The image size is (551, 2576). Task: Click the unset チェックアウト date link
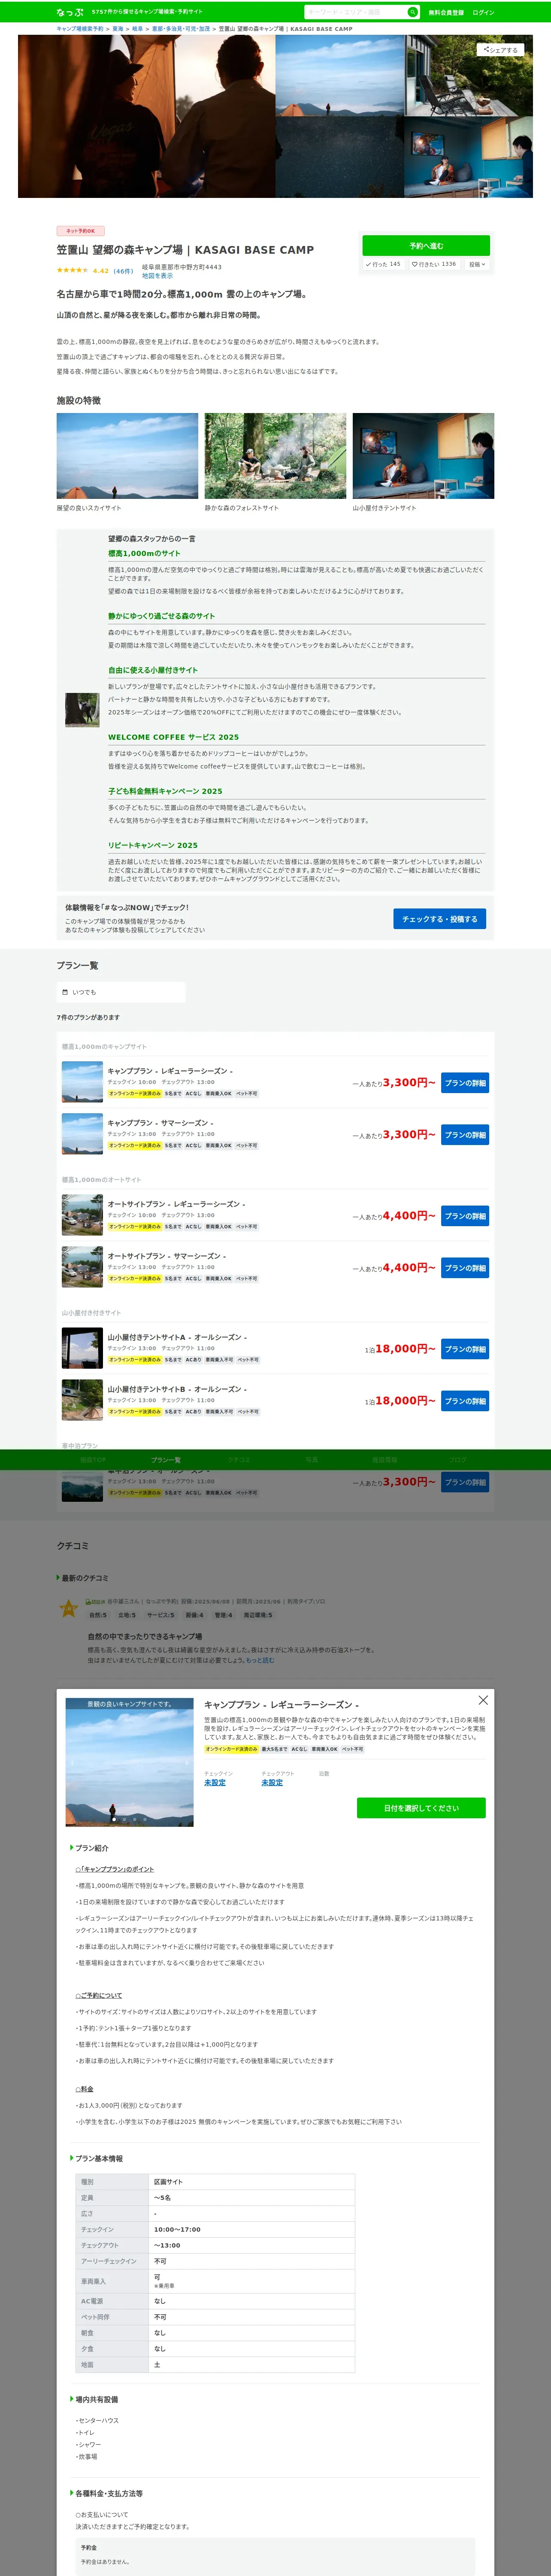(272, 1782)
